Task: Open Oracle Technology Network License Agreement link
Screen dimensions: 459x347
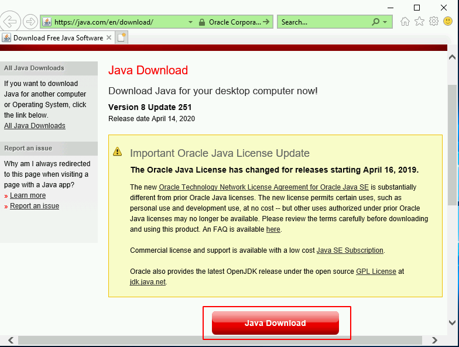Action: click(x=263, y=187)
